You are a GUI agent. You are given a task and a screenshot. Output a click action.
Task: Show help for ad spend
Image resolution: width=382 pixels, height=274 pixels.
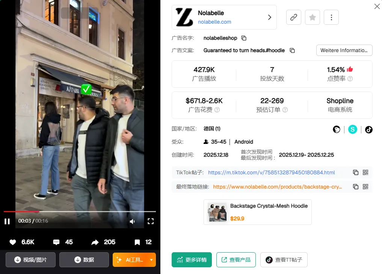coord(217,110)
